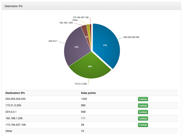Click Lookup button for 255.255.255.255

click(143, 99)
